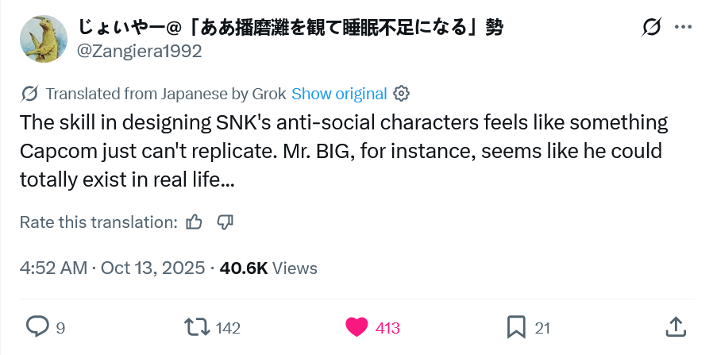This screenshot has height=355, width=713.
Task: Rate translation with thumbs up
Action: 195,222
